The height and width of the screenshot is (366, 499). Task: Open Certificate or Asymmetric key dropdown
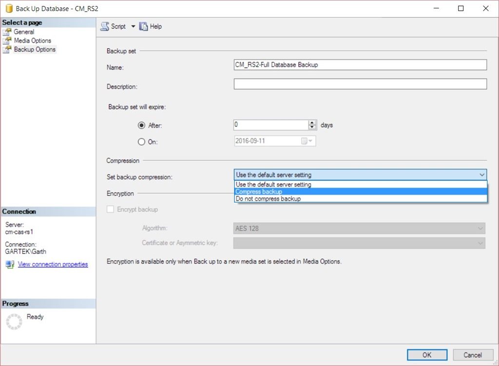click(x=359, y=243)
